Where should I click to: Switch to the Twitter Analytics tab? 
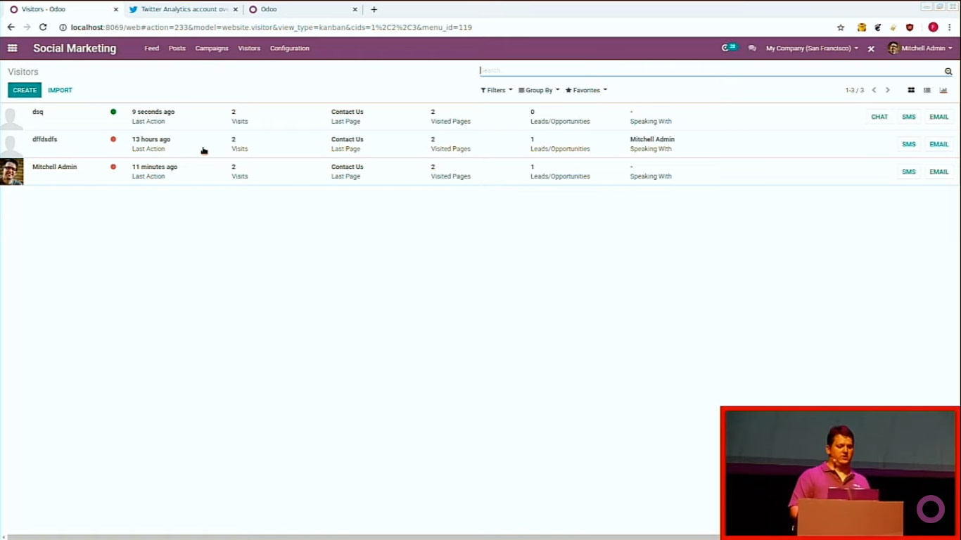click(x=184, y=9)
